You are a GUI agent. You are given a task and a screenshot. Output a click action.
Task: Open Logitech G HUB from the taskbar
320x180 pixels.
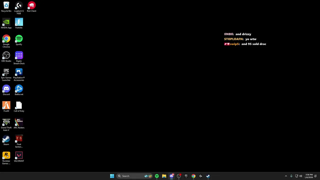pos(201,176)
